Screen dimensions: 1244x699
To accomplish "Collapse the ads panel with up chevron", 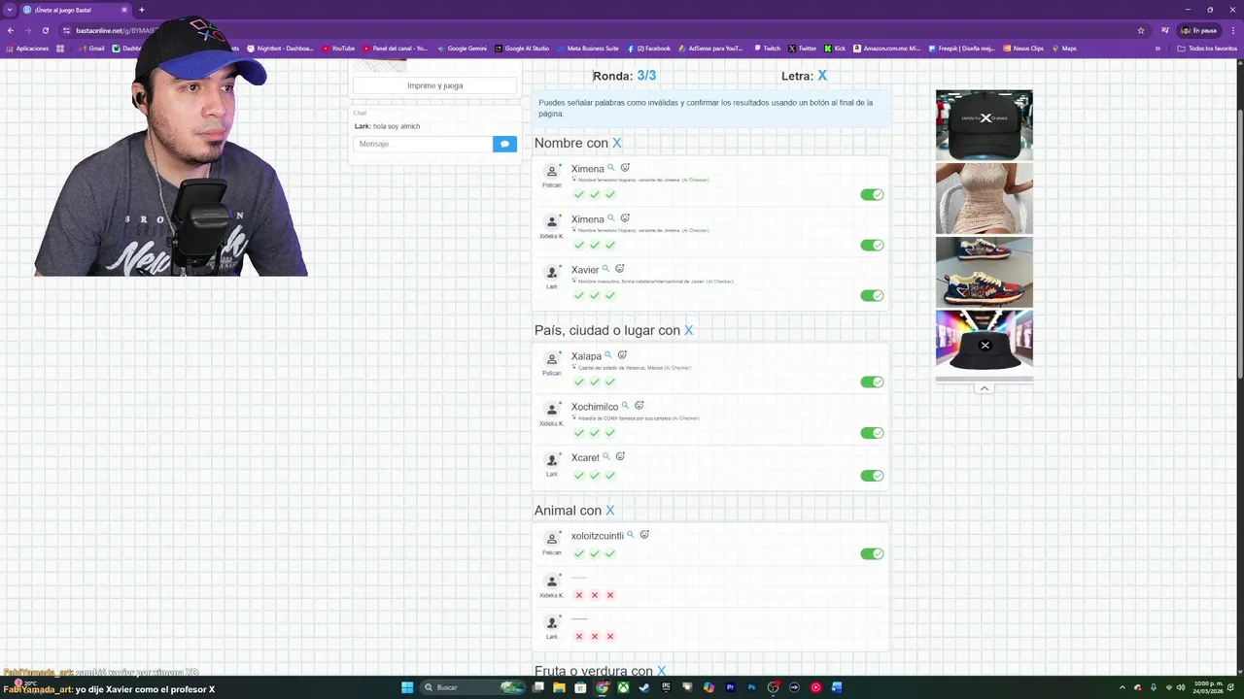I will coord(984,388).
